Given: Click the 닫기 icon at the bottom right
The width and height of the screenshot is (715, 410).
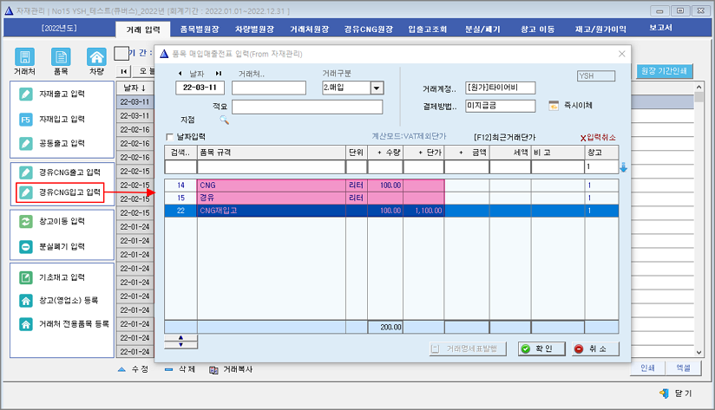Looking at the screenshot, I should 664,394.
